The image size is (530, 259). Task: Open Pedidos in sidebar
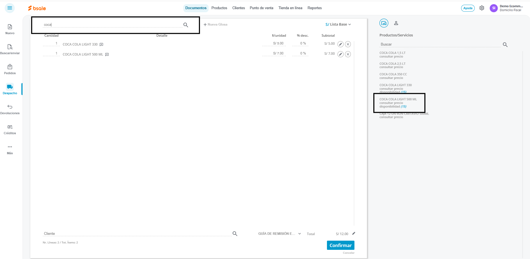[10, 69]
